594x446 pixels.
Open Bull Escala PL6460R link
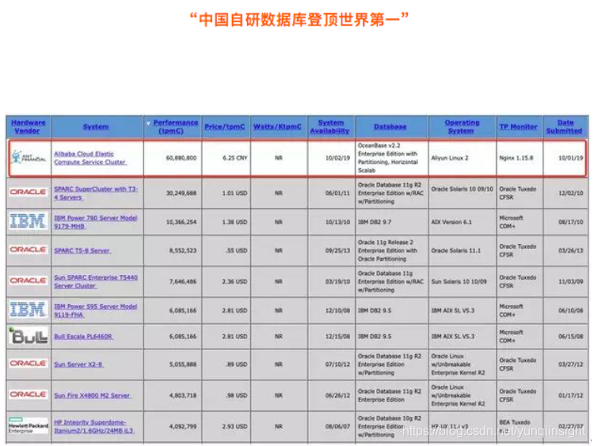(83, 337)
